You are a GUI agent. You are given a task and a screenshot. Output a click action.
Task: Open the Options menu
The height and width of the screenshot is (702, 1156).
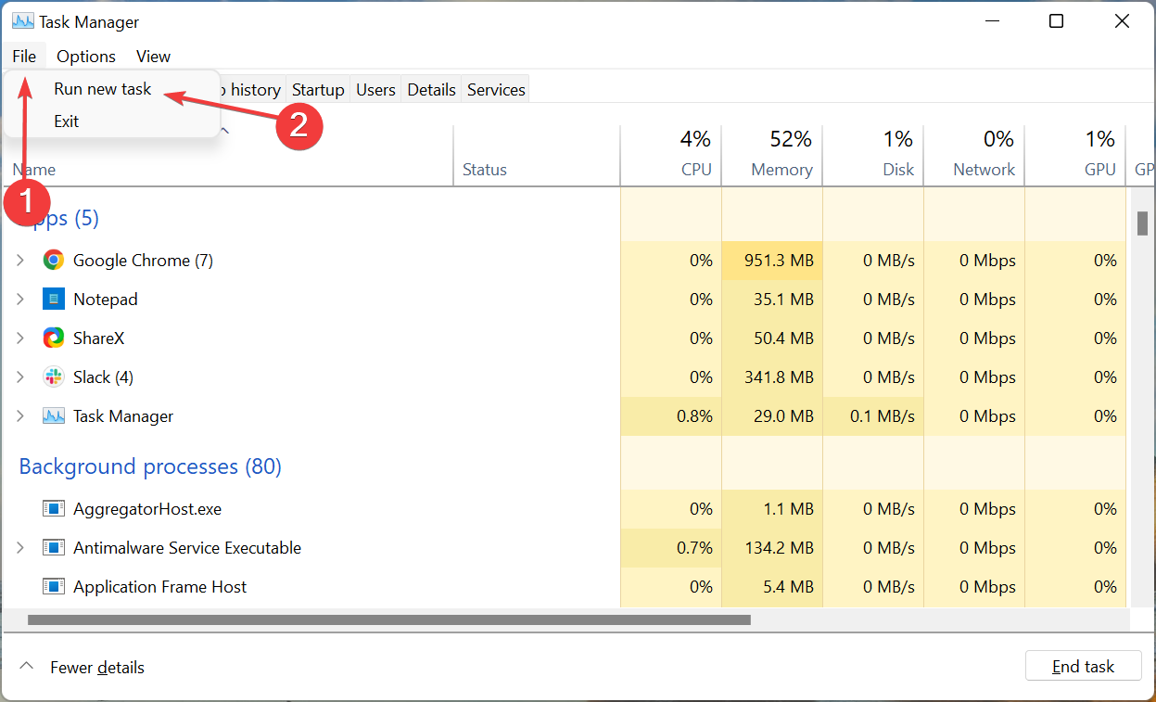point(85,56)
